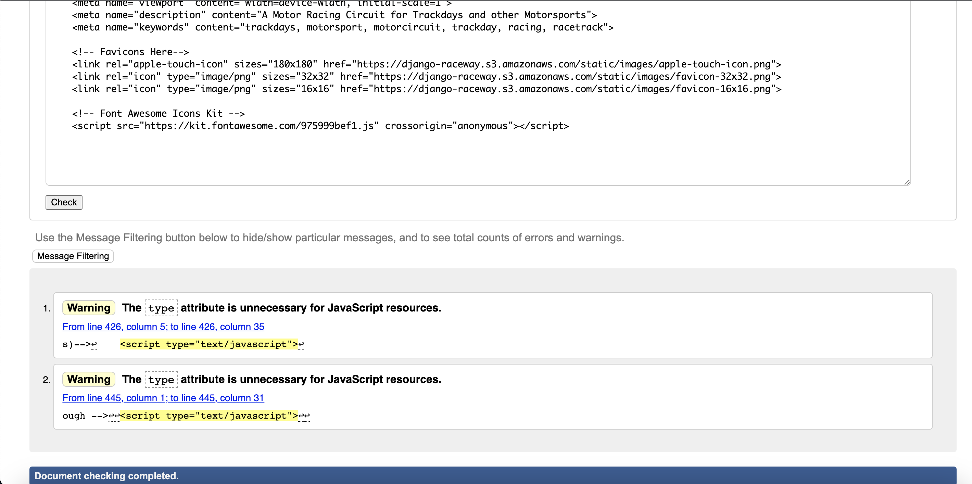Click the meta keywords line in source
Screen dimensions: 972x484
[343, 27]
